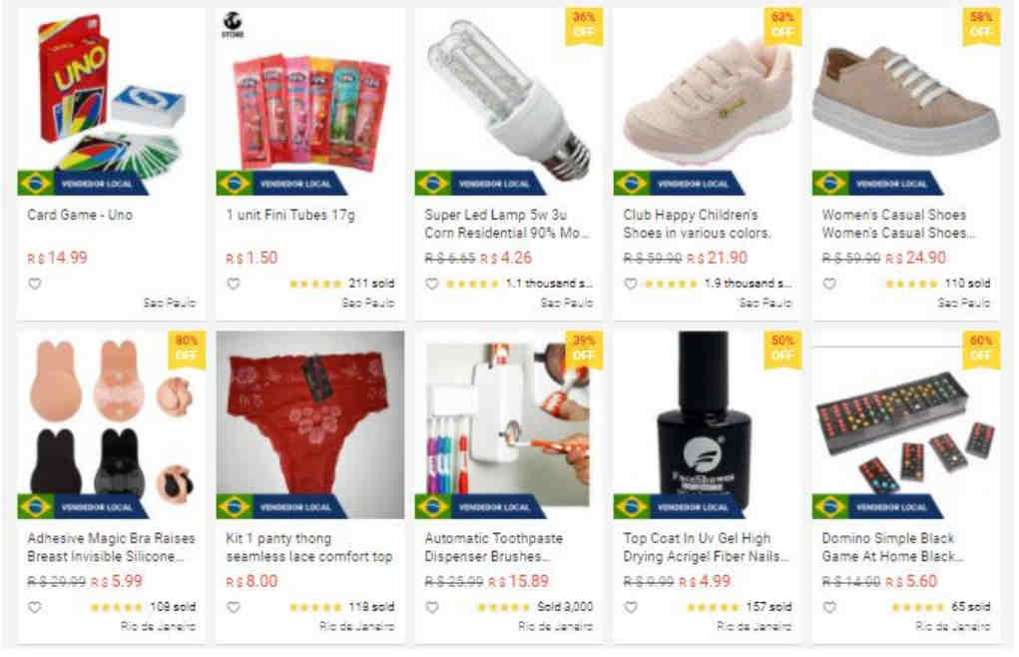Click the store globe icon on Fini Tubes
The height and width of the screenshot is (657, 1019).
coord(232,25)
